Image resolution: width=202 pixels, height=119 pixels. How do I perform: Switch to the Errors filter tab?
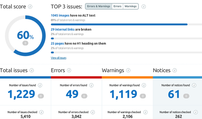point(117,6)
